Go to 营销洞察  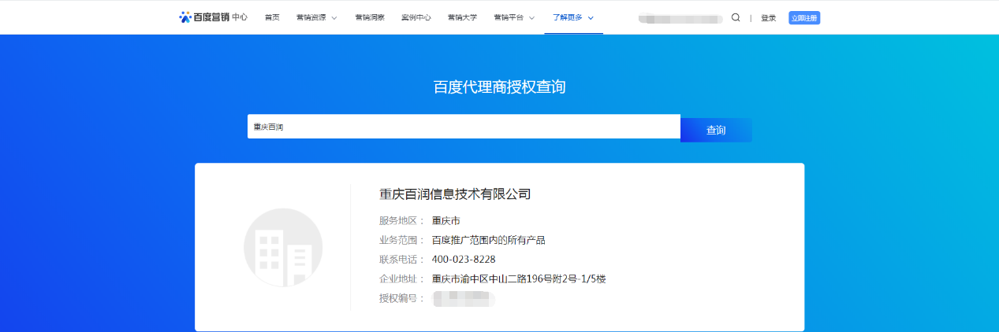click(370, 17)
